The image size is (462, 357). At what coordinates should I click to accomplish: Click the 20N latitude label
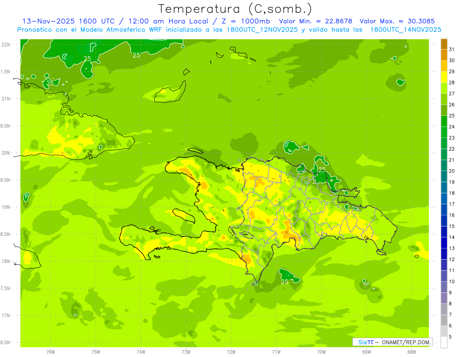tap(6, 153)
